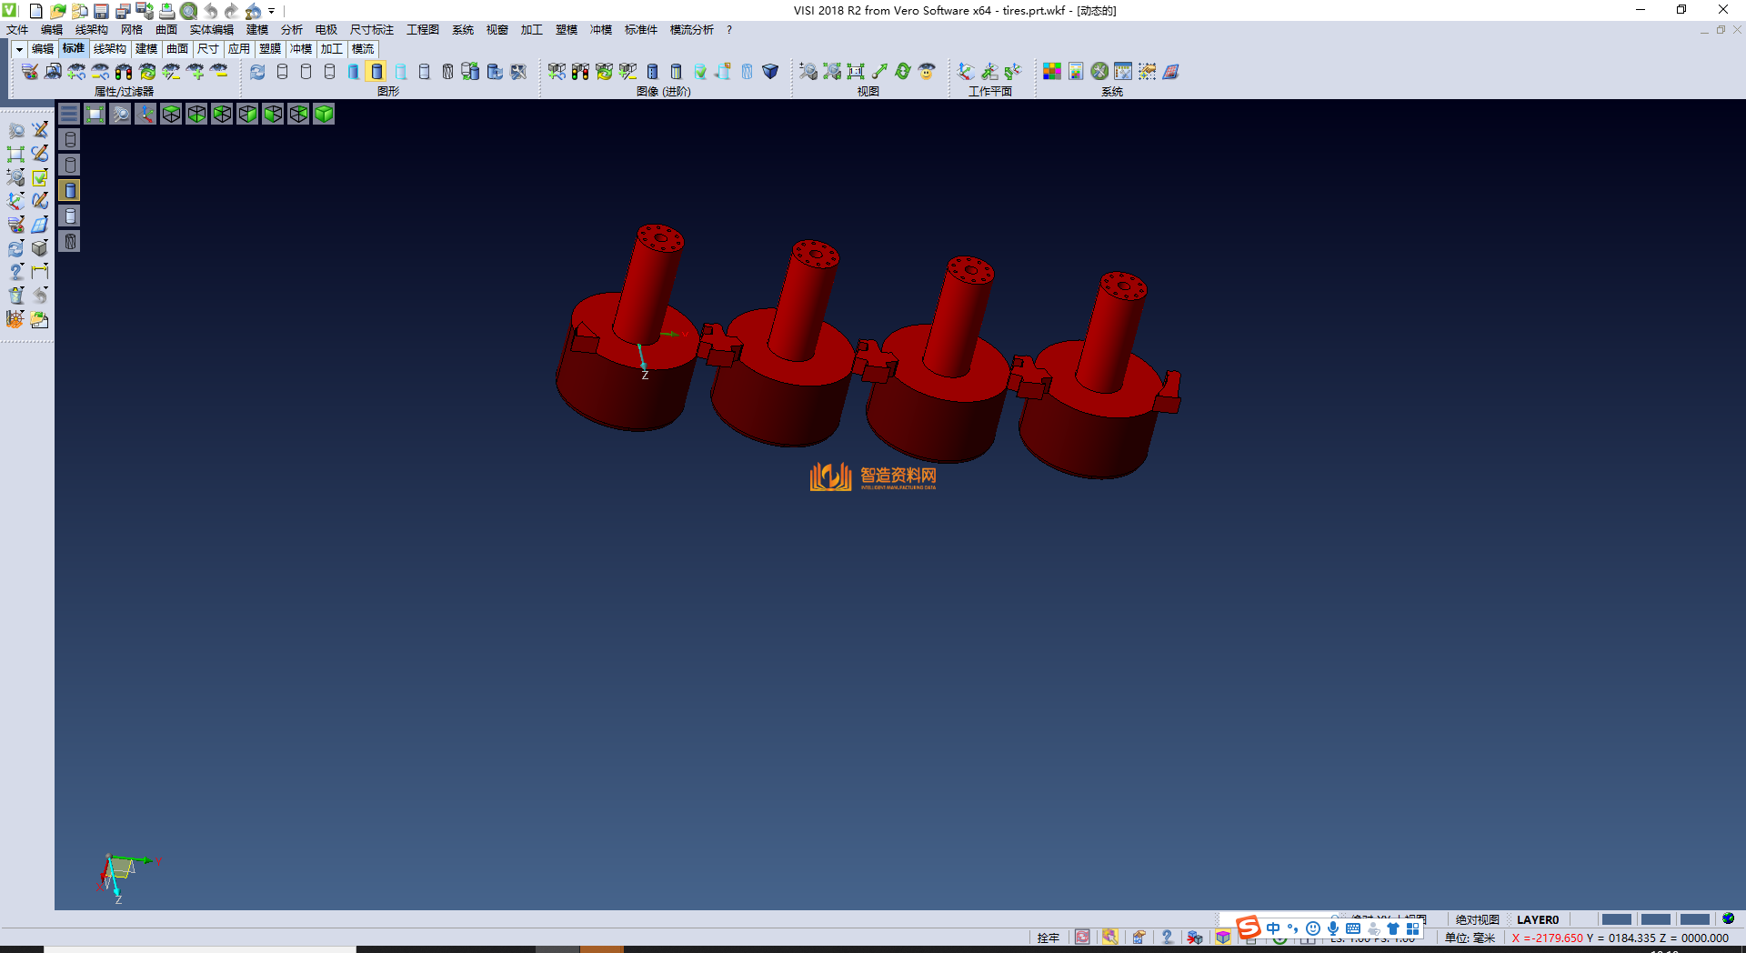
Task: Open the 实体编辑 menu
Action: pos(211,30)
